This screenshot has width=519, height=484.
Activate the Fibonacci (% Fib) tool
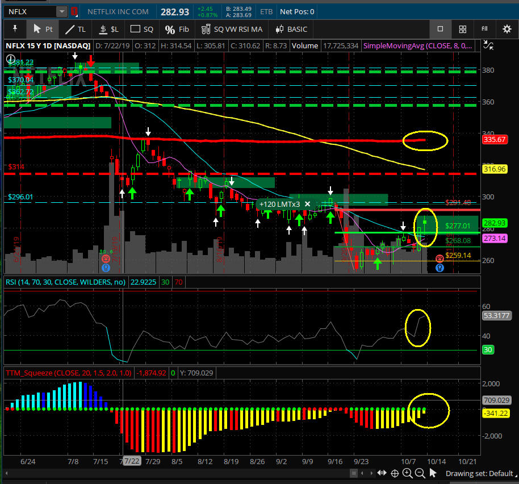[x=177, y=29]
